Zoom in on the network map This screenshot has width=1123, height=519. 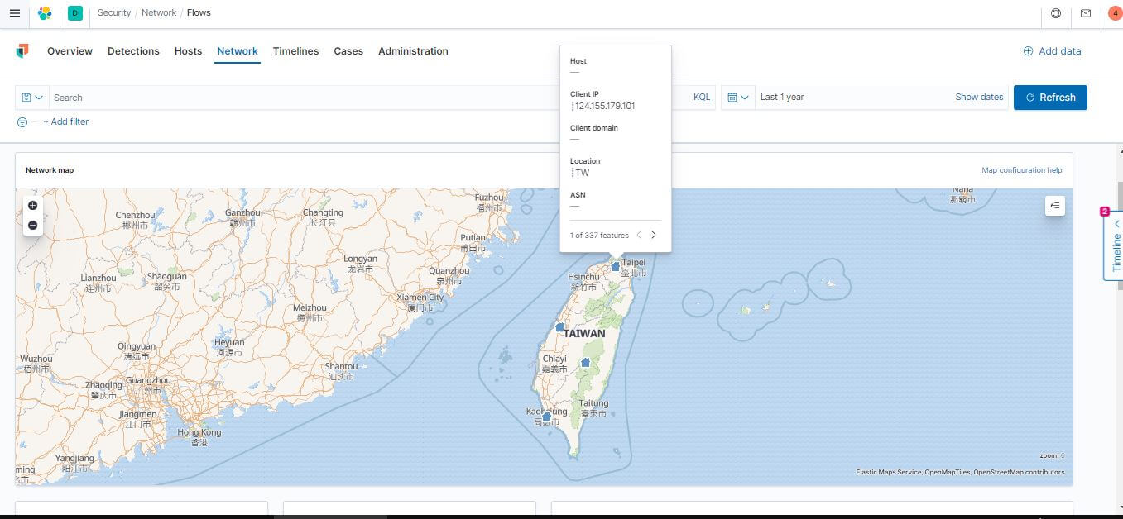pyautogui.click(x=32, y=205)
